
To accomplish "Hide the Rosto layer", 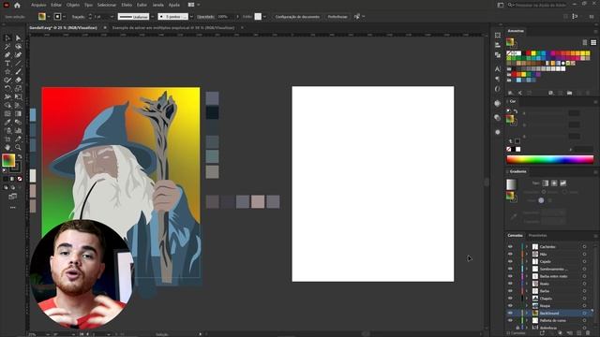I will pyautogui.click(x=510, y=284).
